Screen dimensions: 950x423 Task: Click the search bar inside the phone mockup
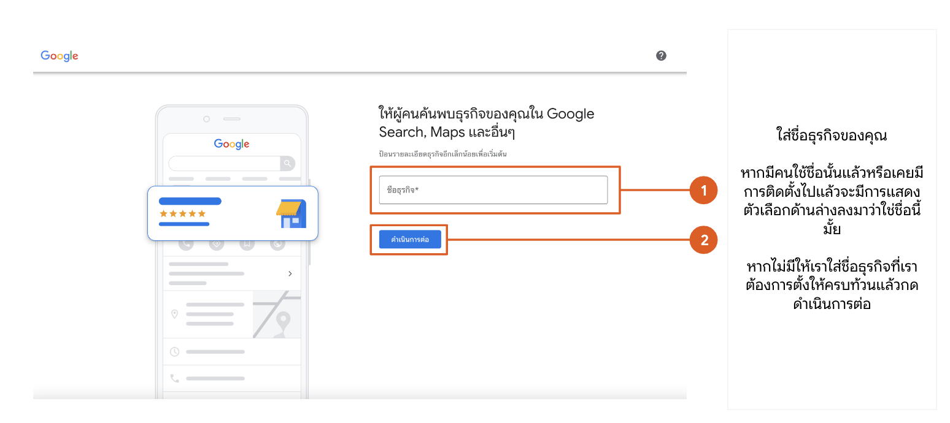point(224,164)
